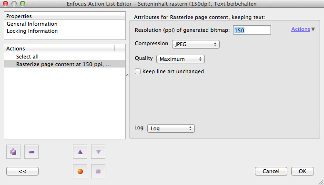Select Locking Information in Properties

coord(32,31)
